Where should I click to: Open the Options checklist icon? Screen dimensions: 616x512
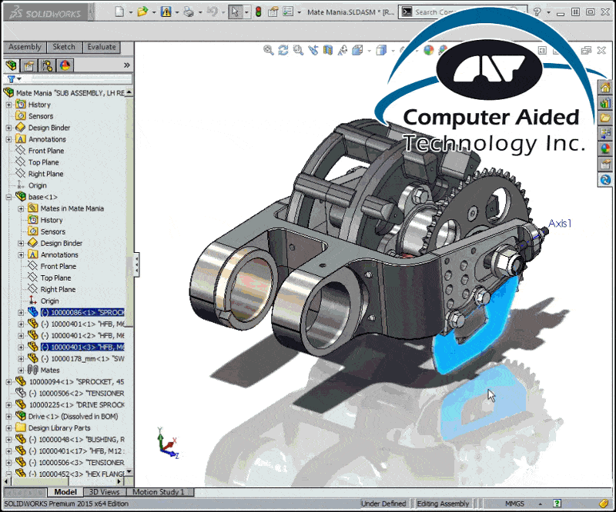point(288,12)
